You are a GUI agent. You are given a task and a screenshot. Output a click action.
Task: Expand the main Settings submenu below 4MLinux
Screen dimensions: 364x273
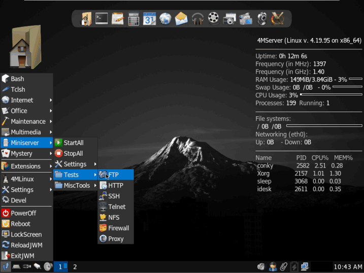(x=27, y=190)
